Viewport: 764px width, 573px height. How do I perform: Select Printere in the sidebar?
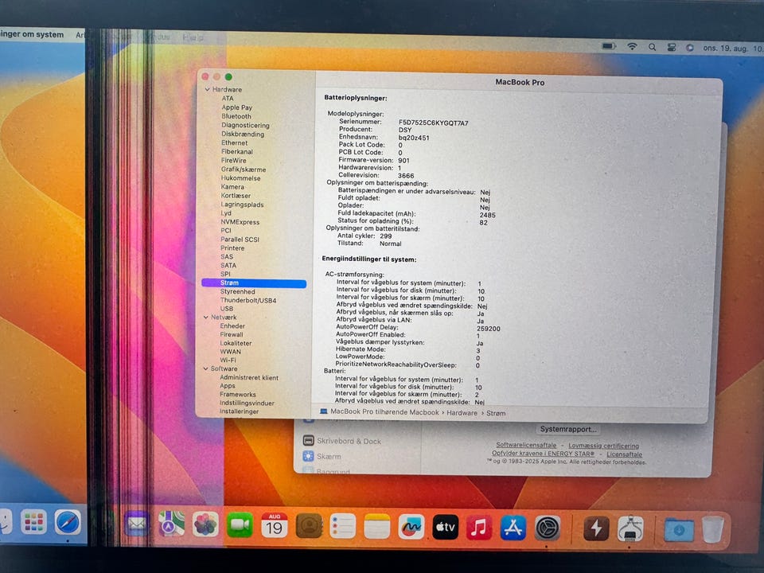[232, 248]
